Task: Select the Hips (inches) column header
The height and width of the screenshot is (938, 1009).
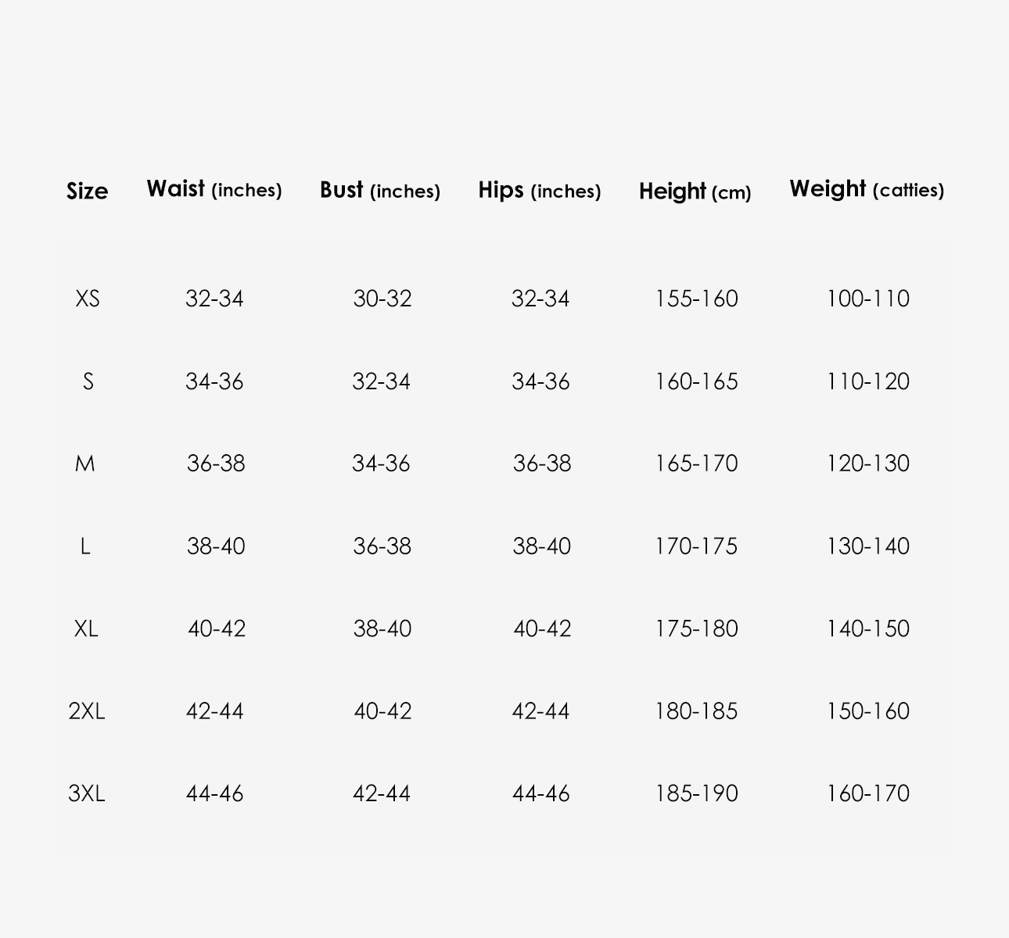Action: 540,190
